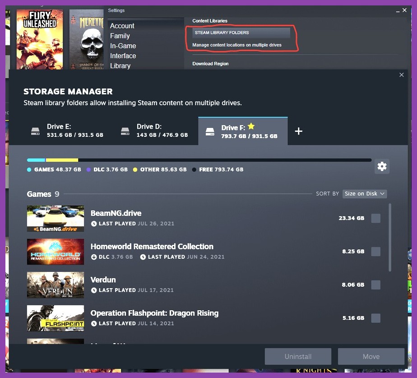
Task: Tick the Homeworld Remastered Collection checkbox
Action: coord(376,252)
